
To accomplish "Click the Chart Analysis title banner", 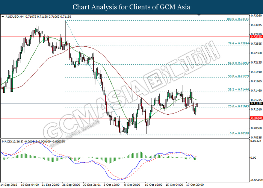I will pos(131,7).
